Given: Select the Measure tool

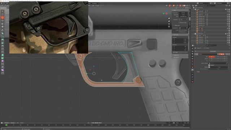Looking at the screenshot, I should (3, 33).
